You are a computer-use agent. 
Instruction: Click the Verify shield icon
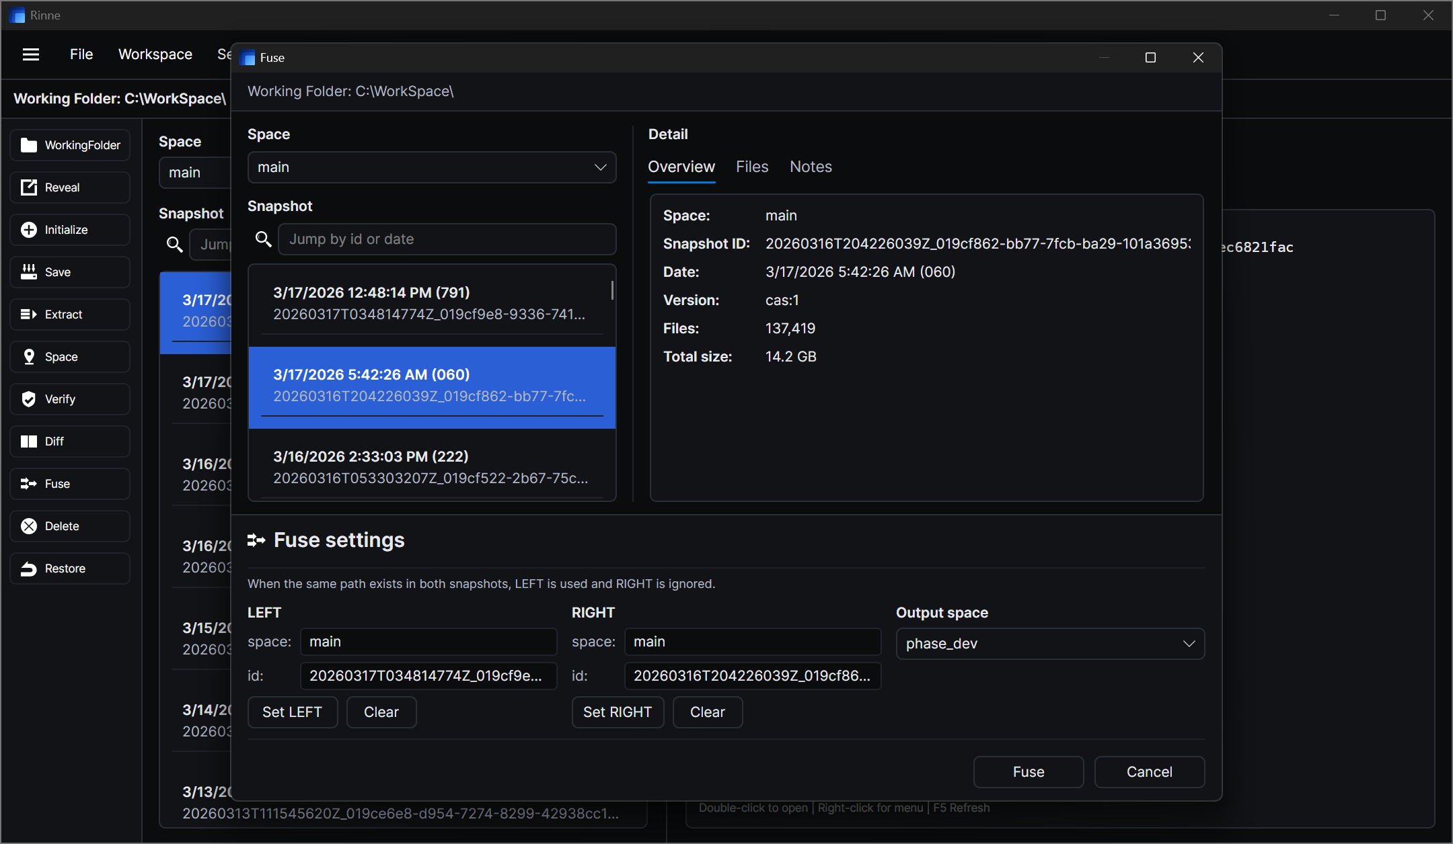(x=29, y=399)
